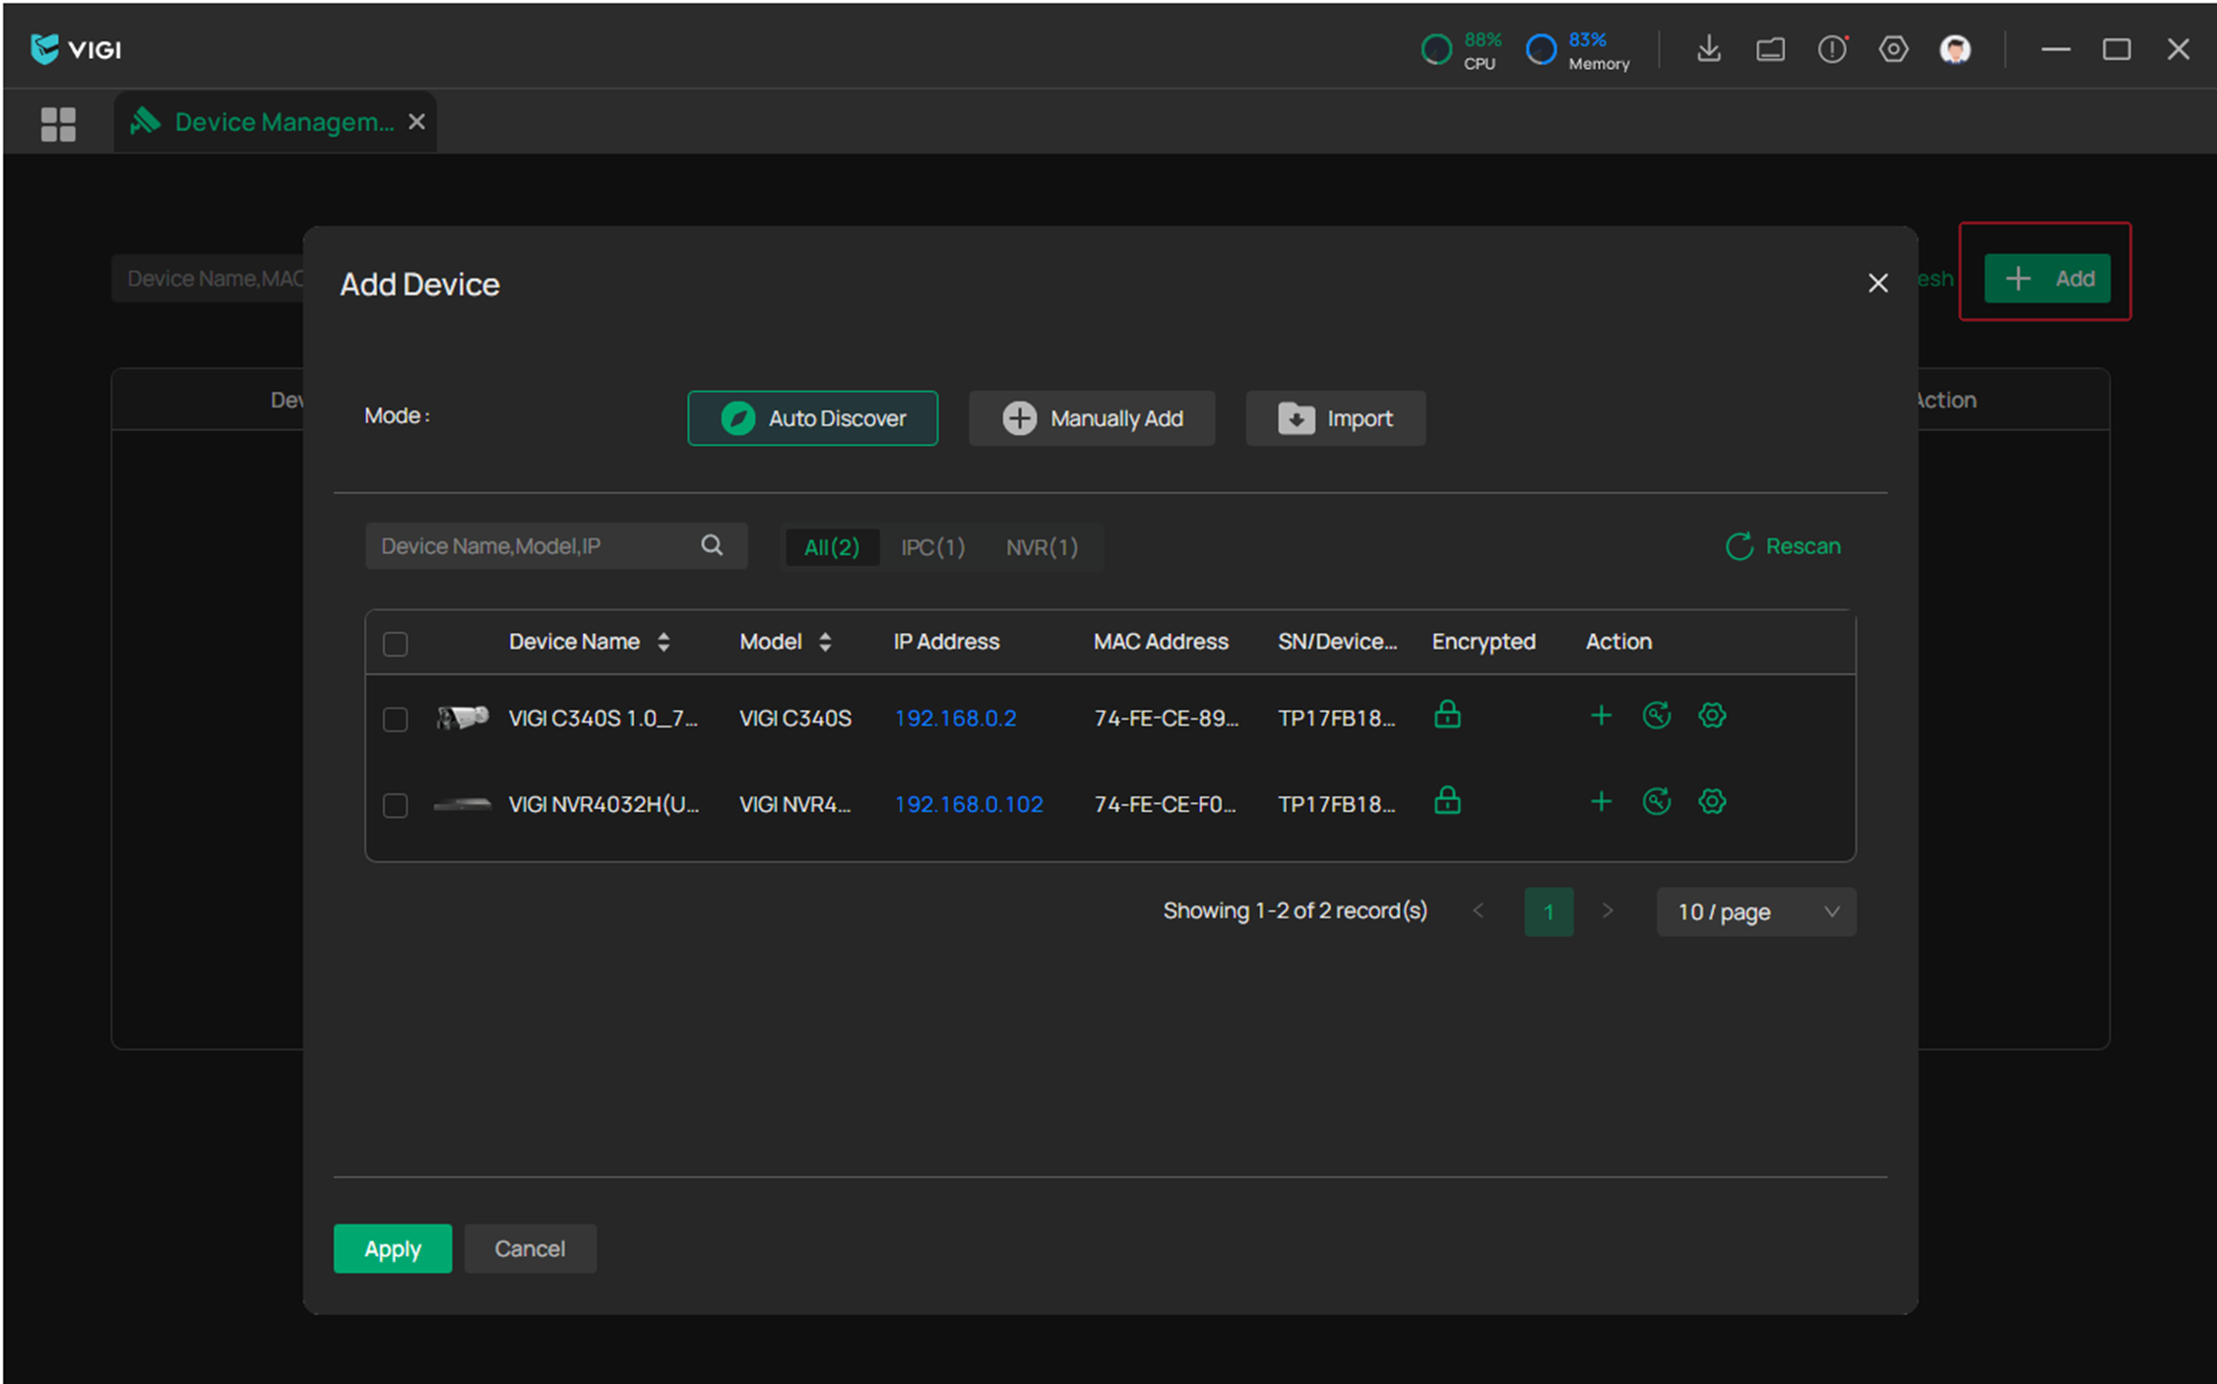The height and width of the screenshot is (1384, 2217).
Task: Click the VIGI NVR4... model cell
Action: click(x=794, y=804)
